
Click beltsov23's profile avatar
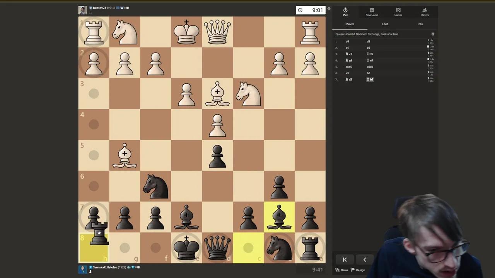[82, 10]
